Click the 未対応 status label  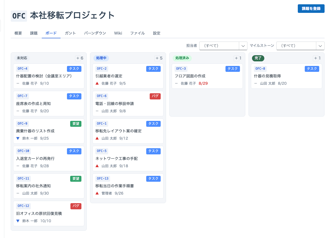(x=22, y=58)
